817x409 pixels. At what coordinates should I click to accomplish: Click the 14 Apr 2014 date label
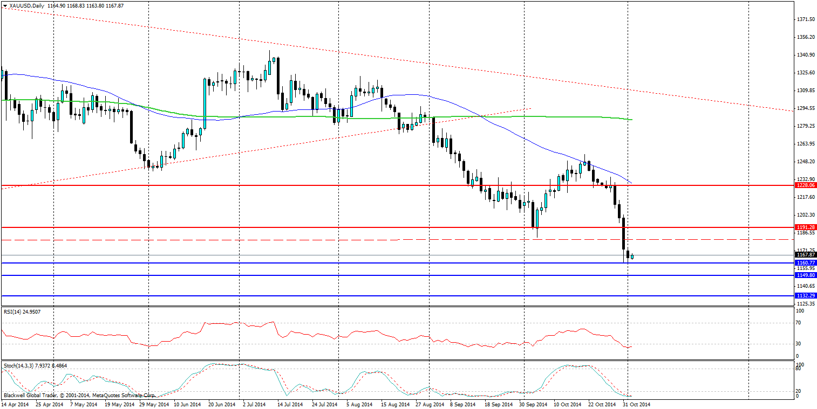coord(16,404)
